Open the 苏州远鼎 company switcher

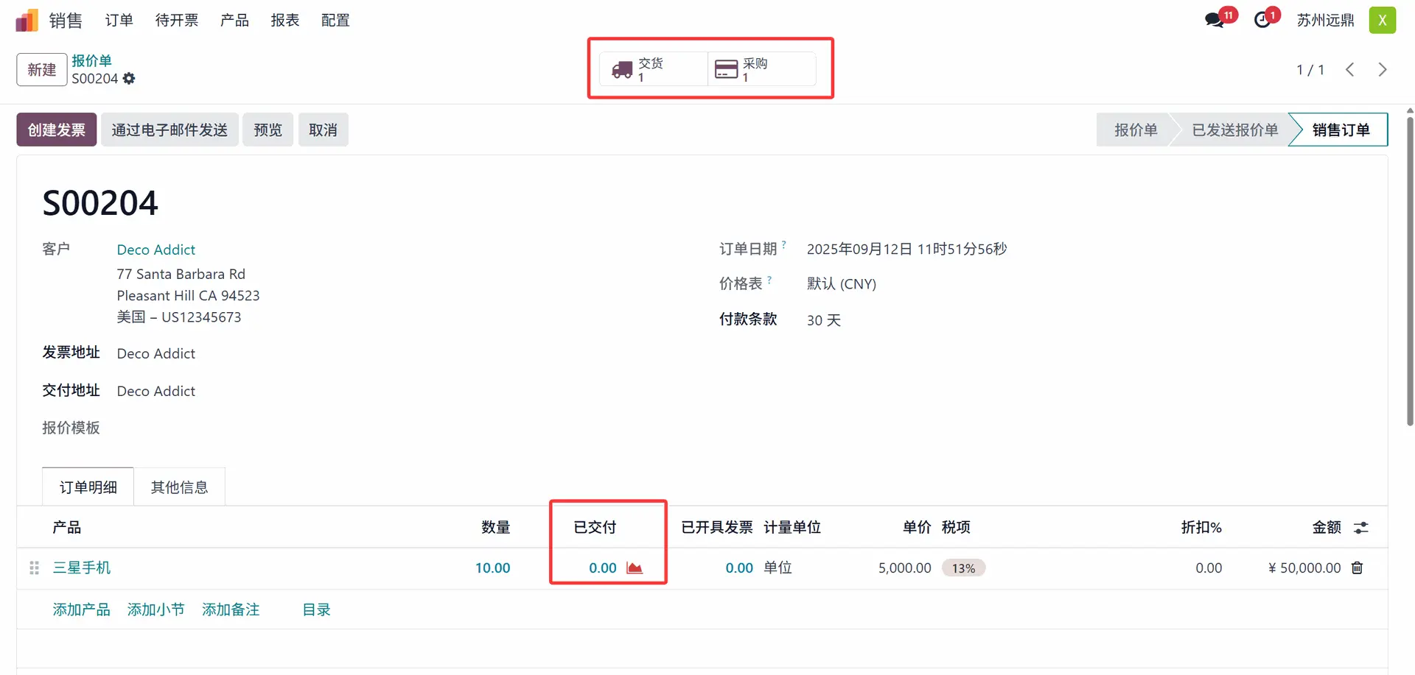click(x=1325, y=20)
